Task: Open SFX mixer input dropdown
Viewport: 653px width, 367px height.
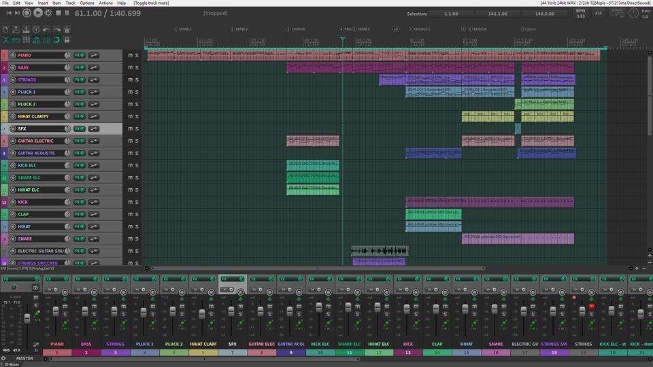Action: click(227, 290)
